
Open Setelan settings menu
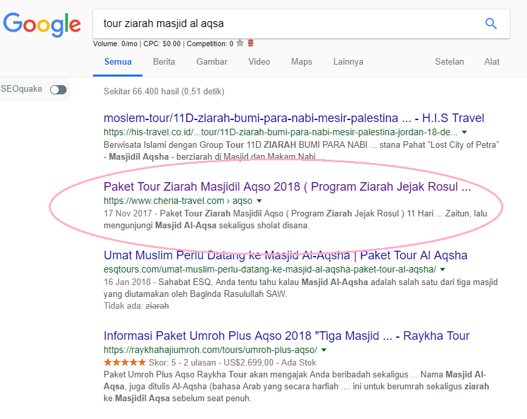click(x=449, y=62)
